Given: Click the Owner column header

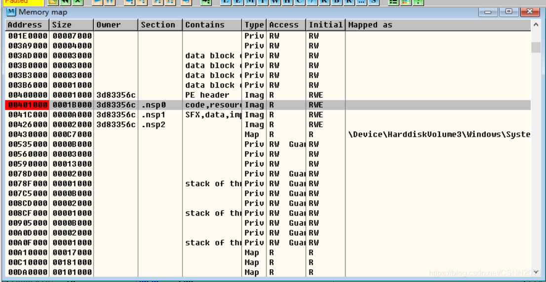Looking at the screenshot, I should click(x=117, y=25).
